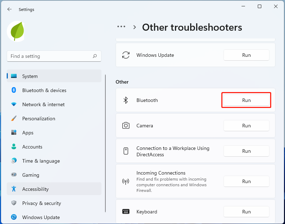Screen dimensions: 285x224
Task: Run the Camera troubleshooter
Action: pos(246,126)
